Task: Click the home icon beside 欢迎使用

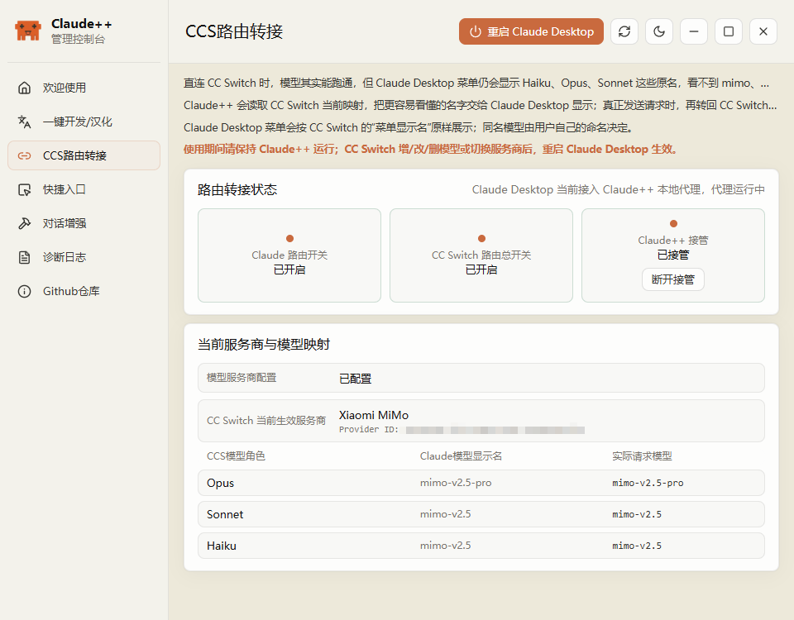Action: [24, 88]
